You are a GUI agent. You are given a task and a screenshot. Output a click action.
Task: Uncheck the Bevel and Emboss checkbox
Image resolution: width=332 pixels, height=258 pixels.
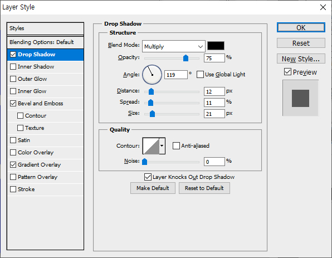click(x=13, y=104)
